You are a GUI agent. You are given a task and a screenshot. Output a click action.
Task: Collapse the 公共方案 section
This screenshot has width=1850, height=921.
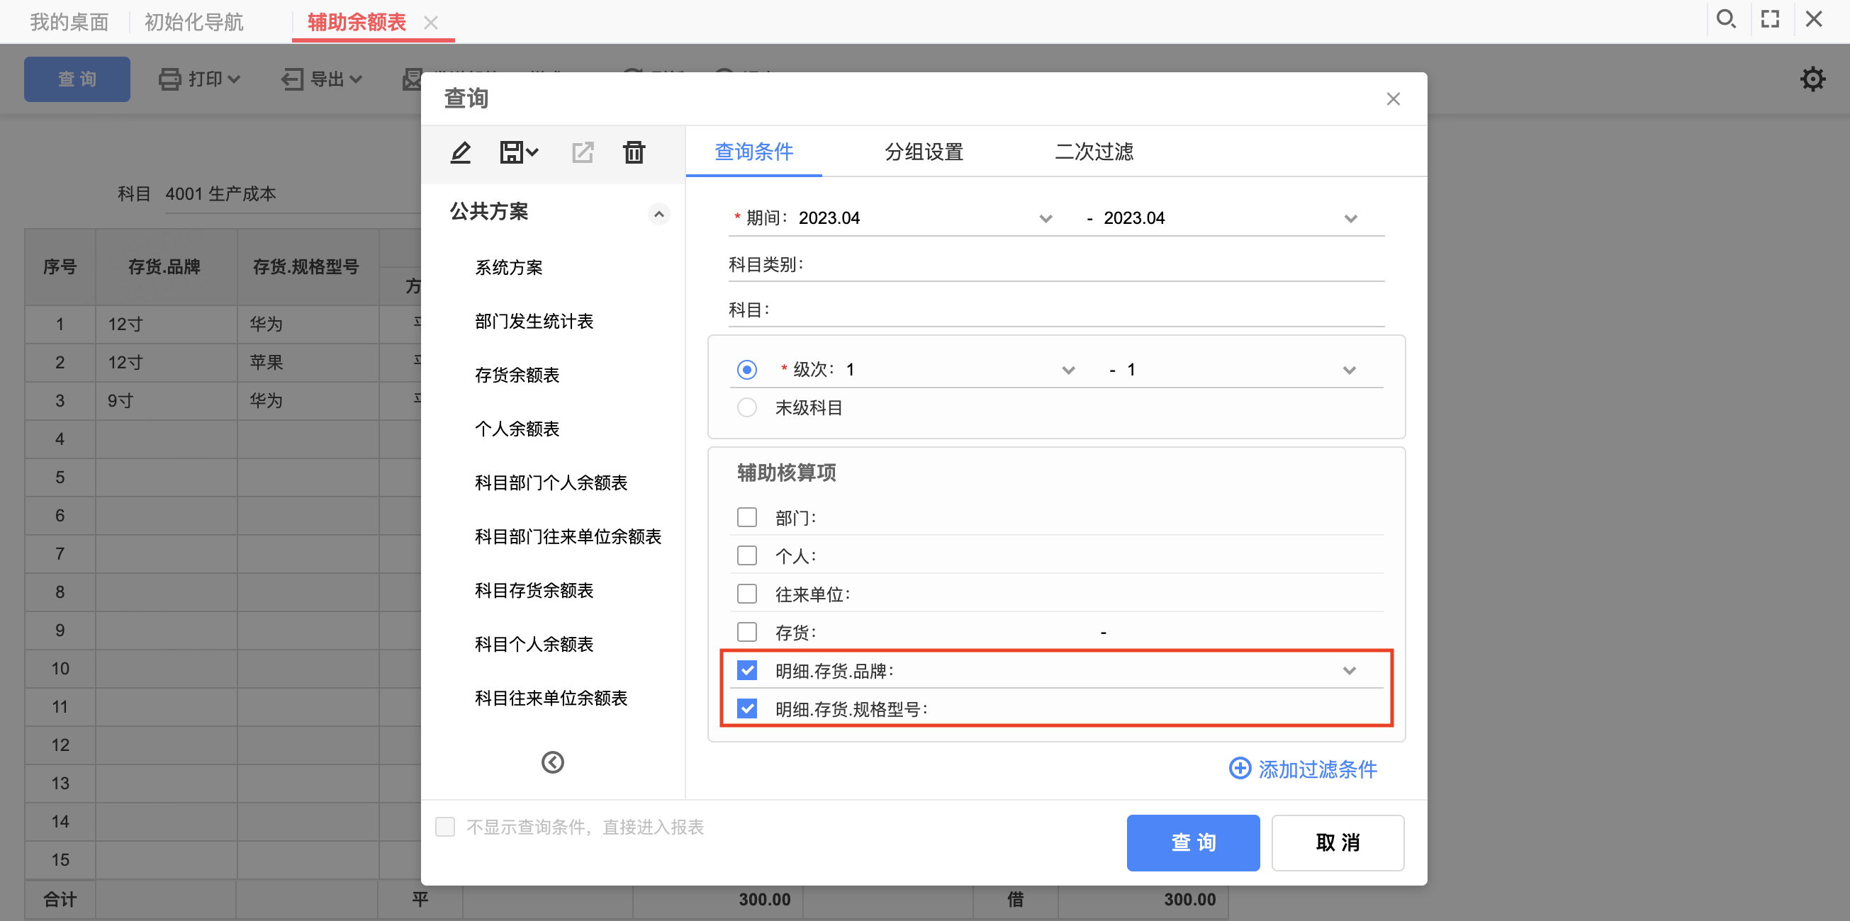[x=658, y=214]
